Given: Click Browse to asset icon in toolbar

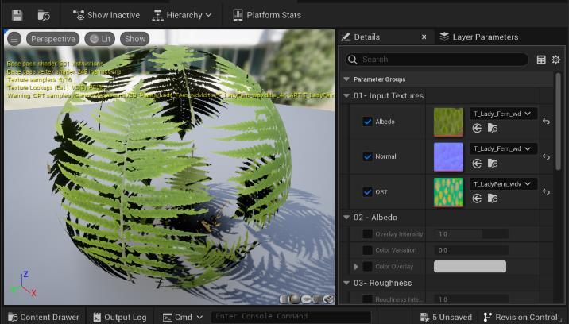Looking at the screenshot, I should (x=44, y=15).
